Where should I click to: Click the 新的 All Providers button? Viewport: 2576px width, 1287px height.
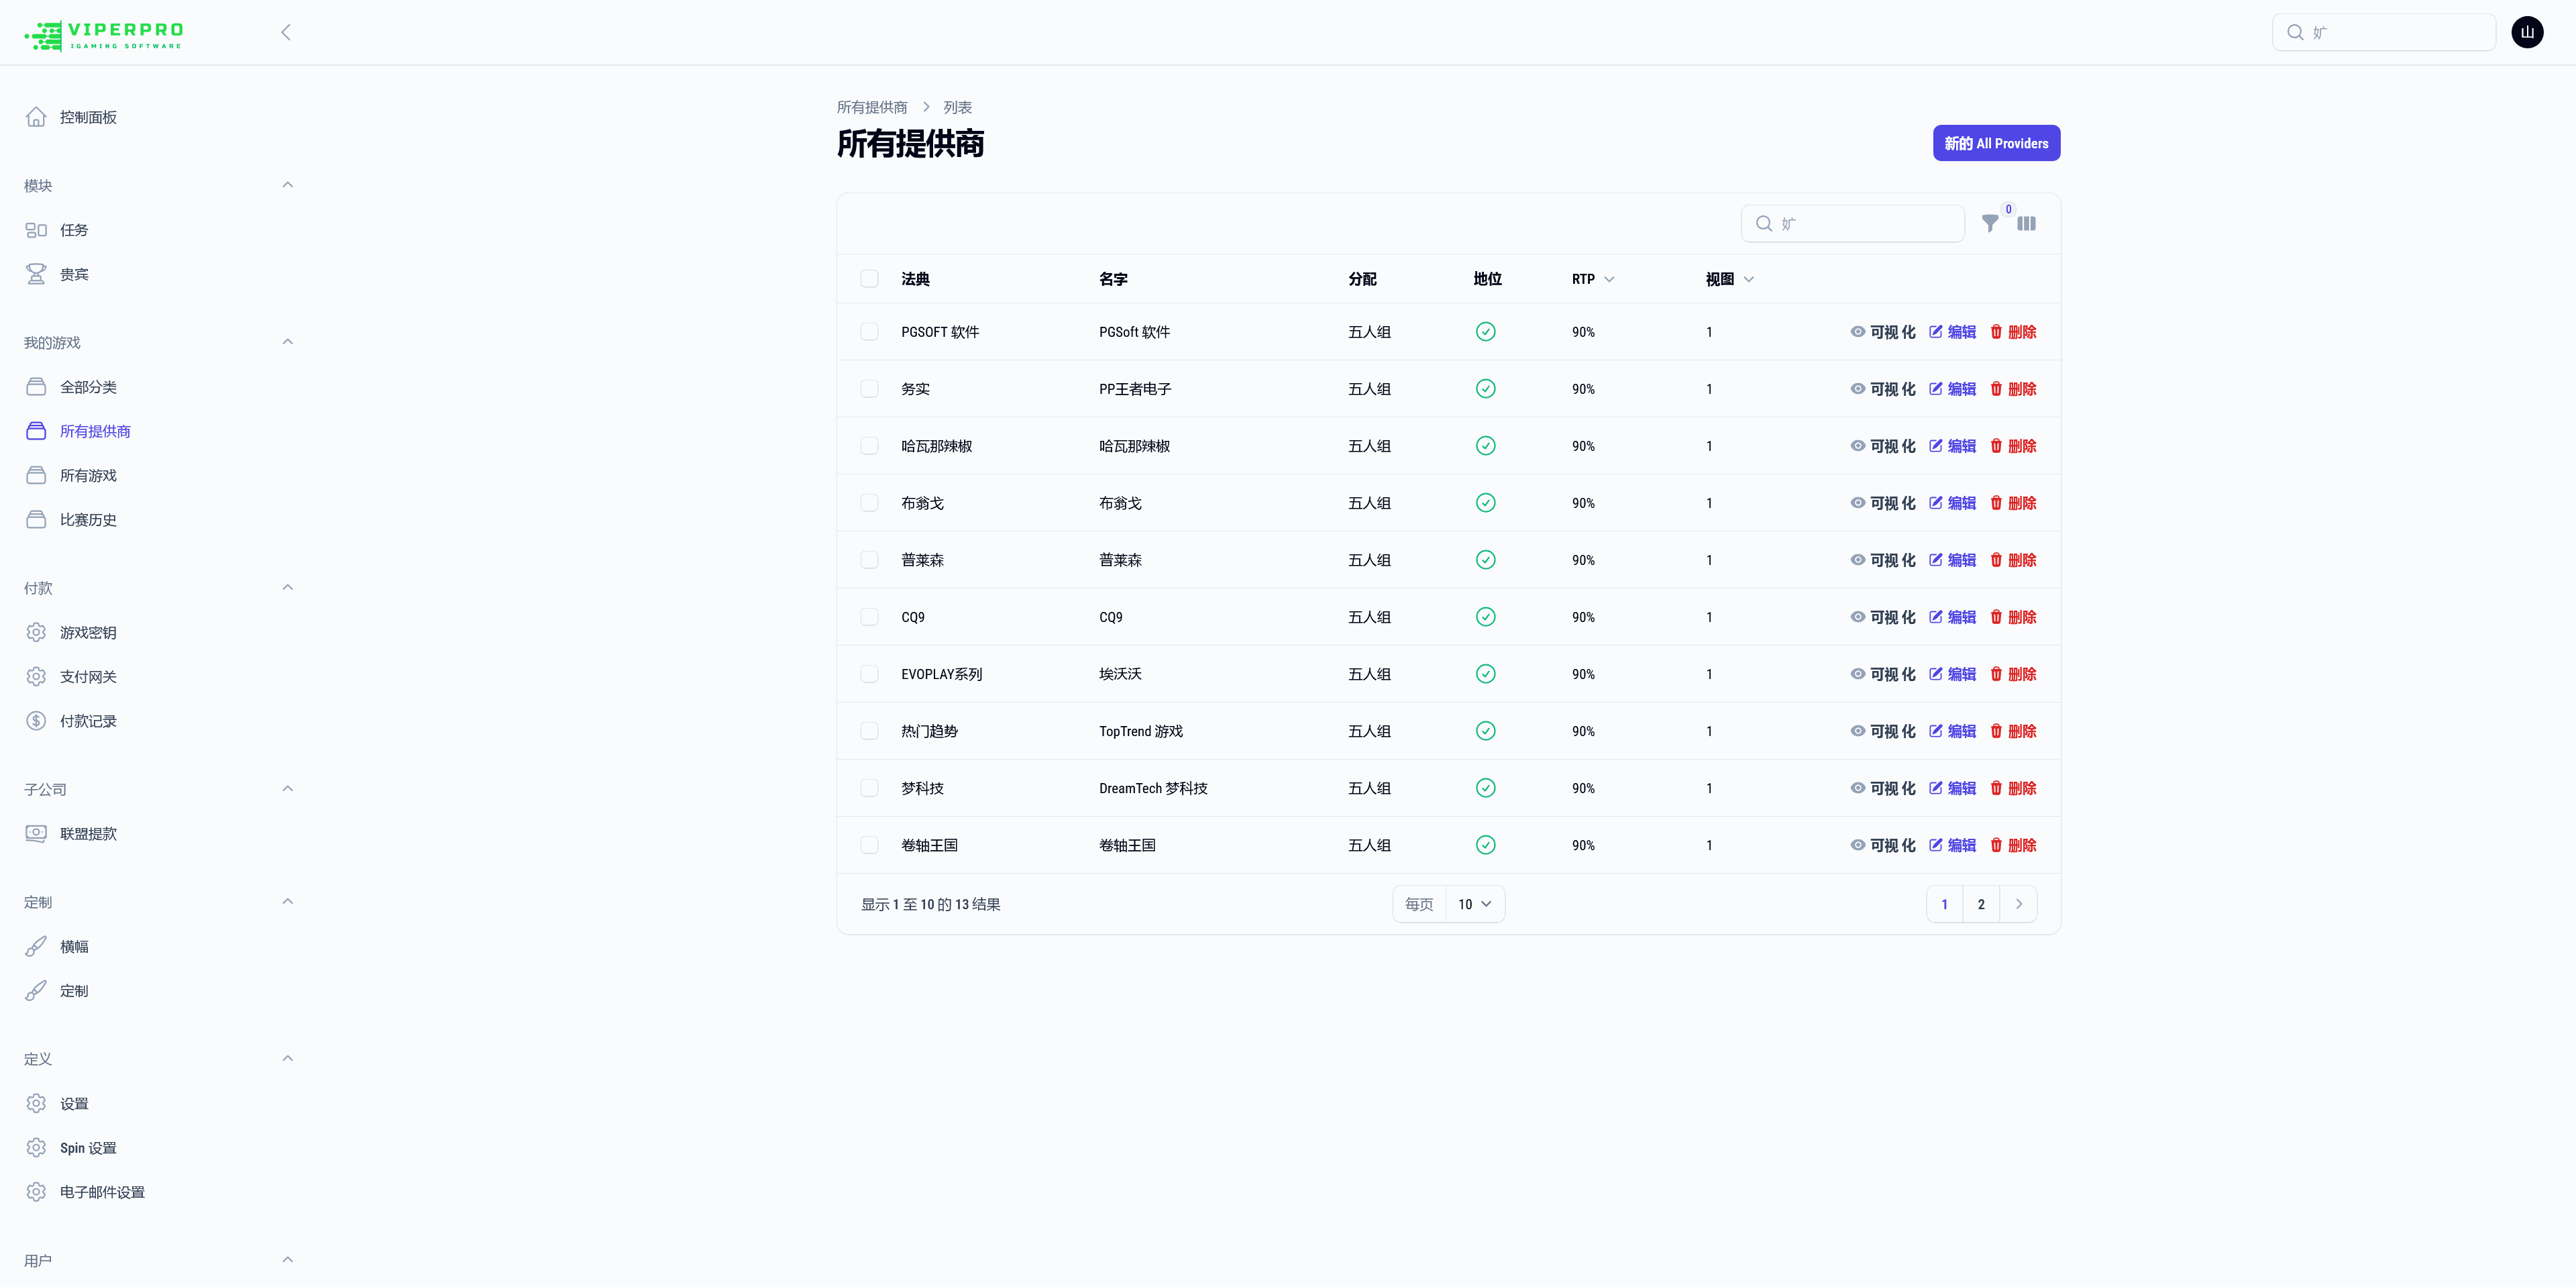click(1996, 143)
